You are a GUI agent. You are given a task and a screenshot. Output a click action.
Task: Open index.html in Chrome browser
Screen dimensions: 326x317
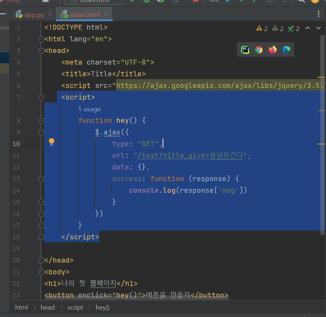(259, 50)
